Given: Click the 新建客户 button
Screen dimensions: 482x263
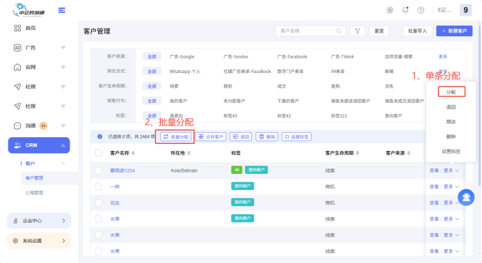Looking at the screenshot, I should 454,31.
